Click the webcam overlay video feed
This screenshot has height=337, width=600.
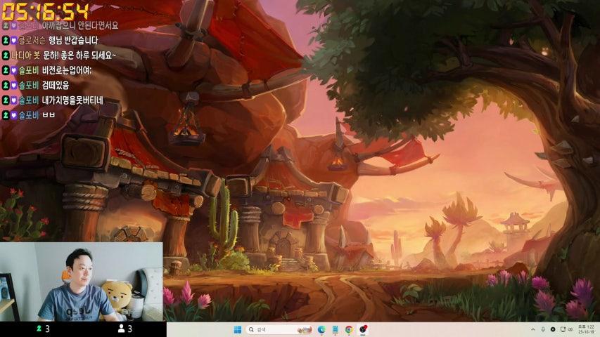pyautogui.click(x=81, y=282)
